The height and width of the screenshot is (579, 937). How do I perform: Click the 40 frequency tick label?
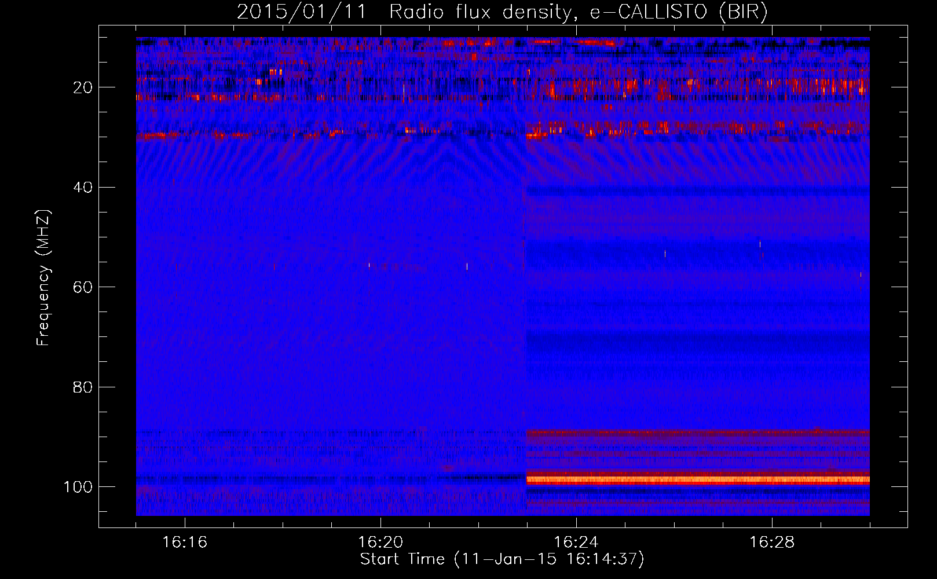click(x=83, y=188)
